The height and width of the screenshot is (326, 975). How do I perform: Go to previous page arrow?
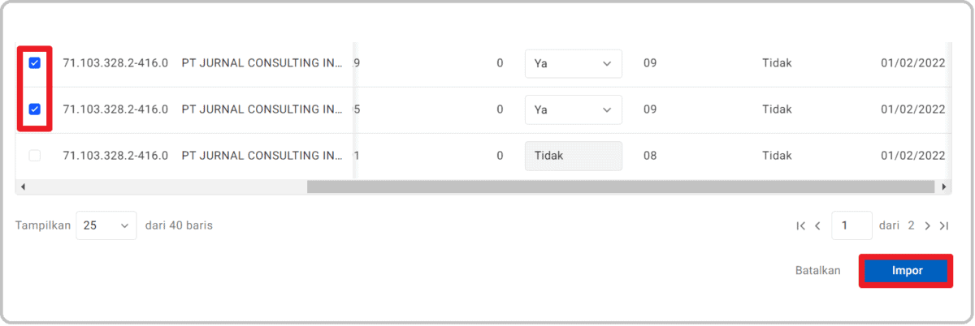[x=818, y=226]
